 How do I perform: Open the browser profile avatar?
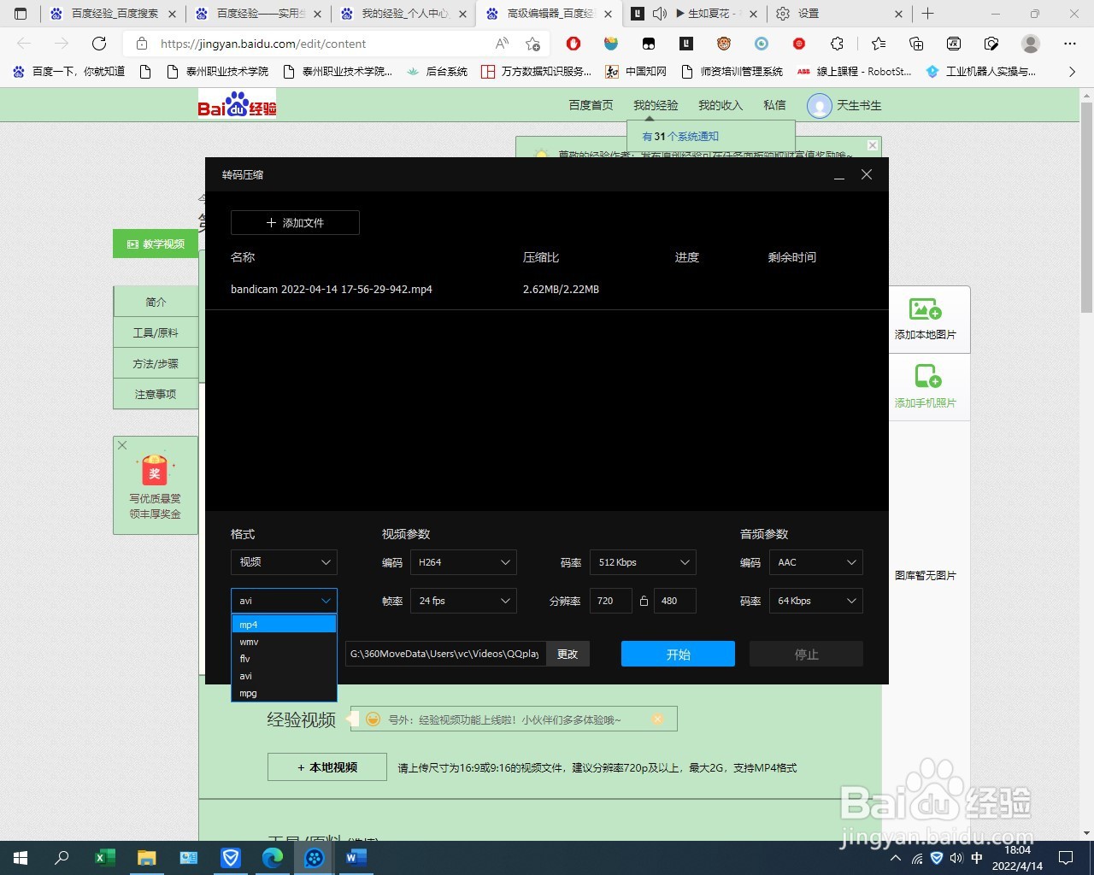[1031, 44]
